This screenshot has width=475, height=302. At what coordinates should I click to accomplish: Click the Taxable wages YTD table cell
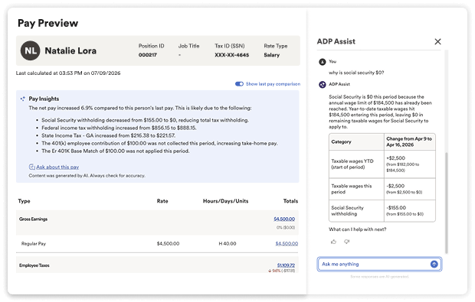(356, 164)
